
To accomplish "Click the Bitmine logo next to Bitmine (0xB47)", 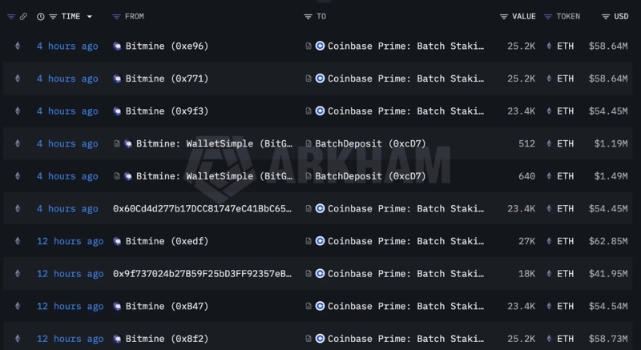I will pyautogui.click(x=118, y=306).
